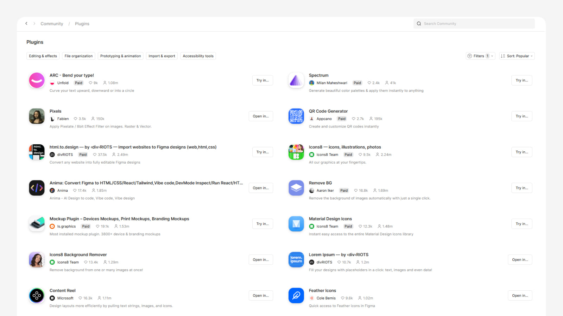Focus the Search Community field
This screenshot has height=316, width=563.
pos(474,24)
